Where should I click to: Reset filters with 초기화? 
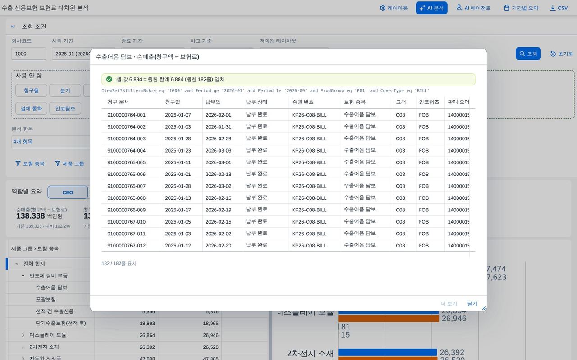(x=561, y=54)
